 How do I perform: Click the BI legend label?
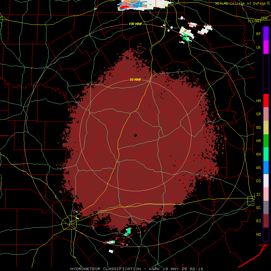(x=258, y=221)
